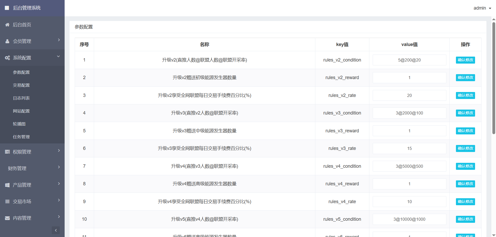Open the 交易配置 submenu item

pos(21,85)
